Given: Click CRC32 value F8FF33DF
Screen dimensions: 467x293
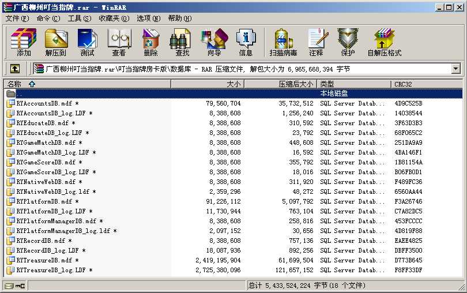Looking at the screenshot, I should (408, 270).
